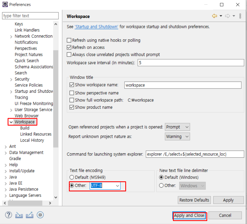Select Link Handlers preference page
Viewport: 247px width, 224px height.
coord(27,30)
